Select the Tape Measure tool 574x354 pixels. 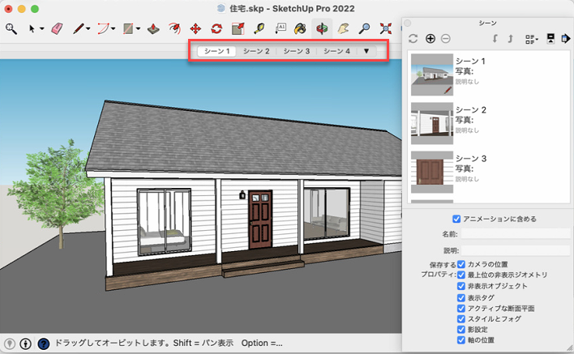[259, 28]
